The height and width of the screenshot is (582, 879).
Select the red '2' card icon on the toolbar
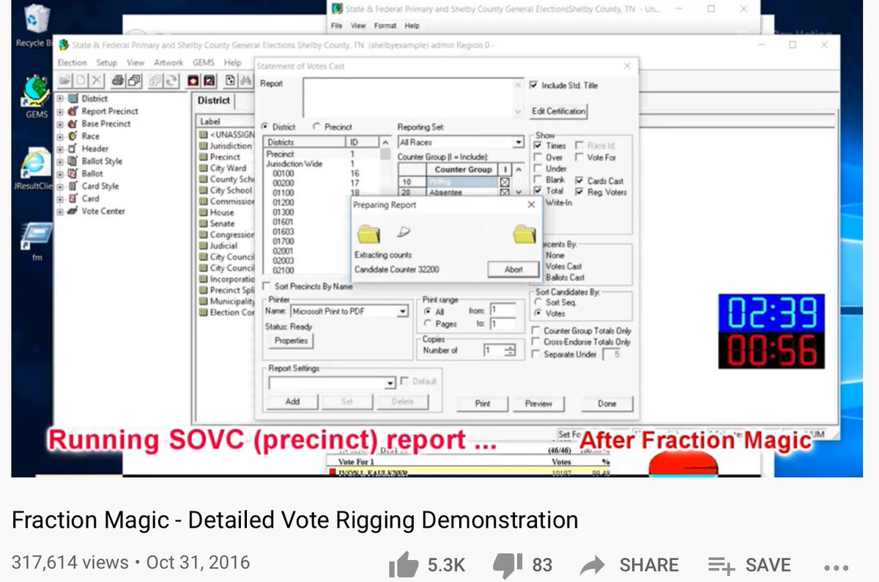(208, 81)
